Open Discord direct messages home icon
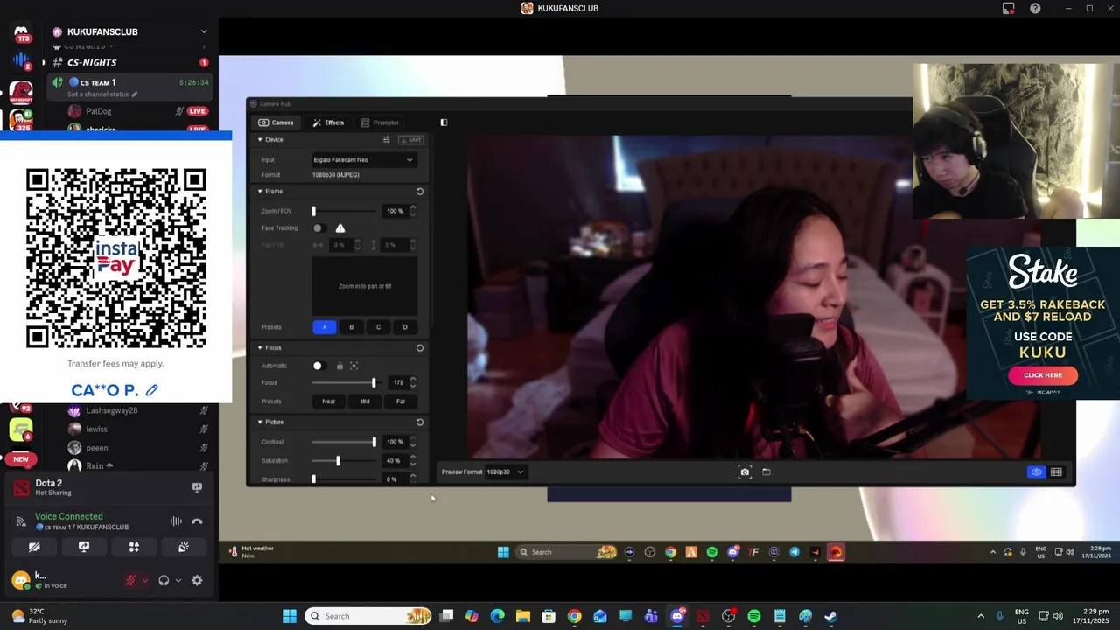The height and width of the screenshot is (630, 1120). point(21,31)
